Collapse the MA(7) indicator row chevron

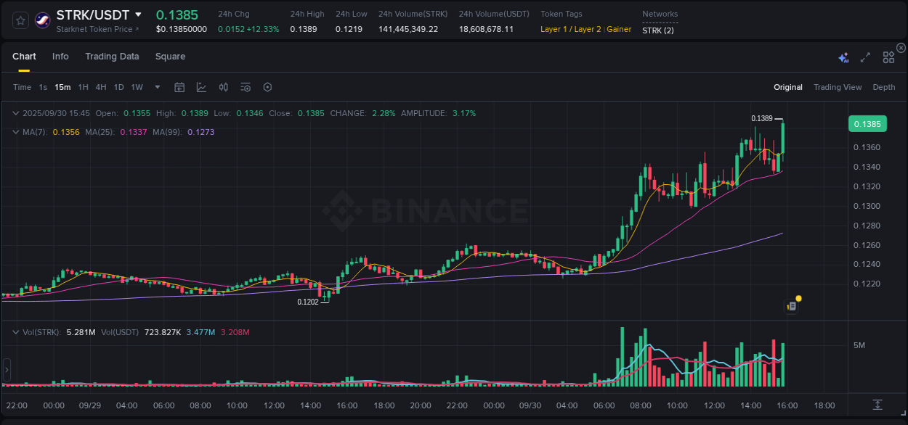tap(16, 132)
